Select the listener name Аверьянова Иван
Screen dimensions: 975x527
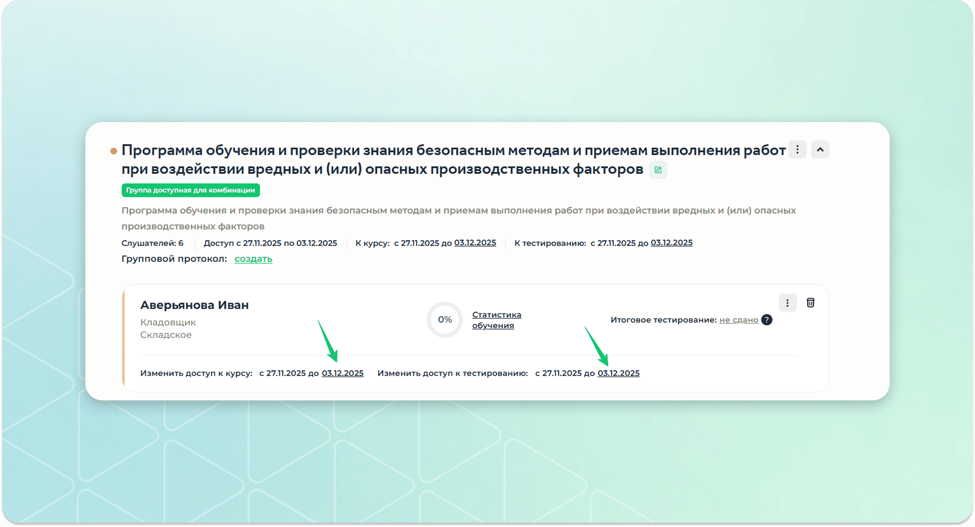[195, 305]
